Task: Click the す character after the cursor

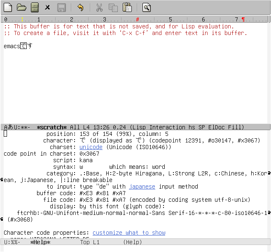Action: [x=30, y=46]
